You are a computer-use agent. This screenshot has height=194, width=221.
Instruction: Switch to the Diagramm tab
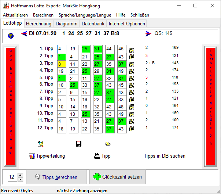tap(66, 24)
